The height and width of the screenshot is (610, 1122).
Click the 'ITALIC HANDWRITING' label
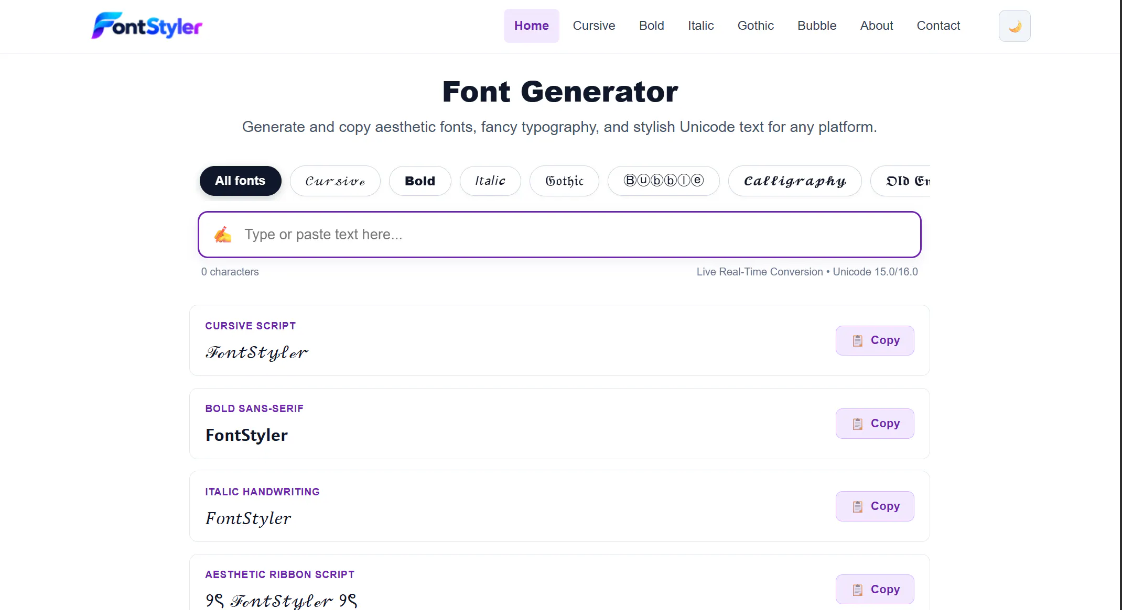[262, 492]
